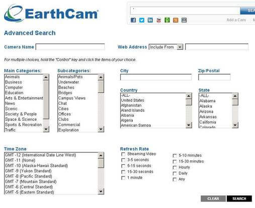255x208 pixels.
Task: Open the Facebook social icon
Action: (x=133, y=20)
